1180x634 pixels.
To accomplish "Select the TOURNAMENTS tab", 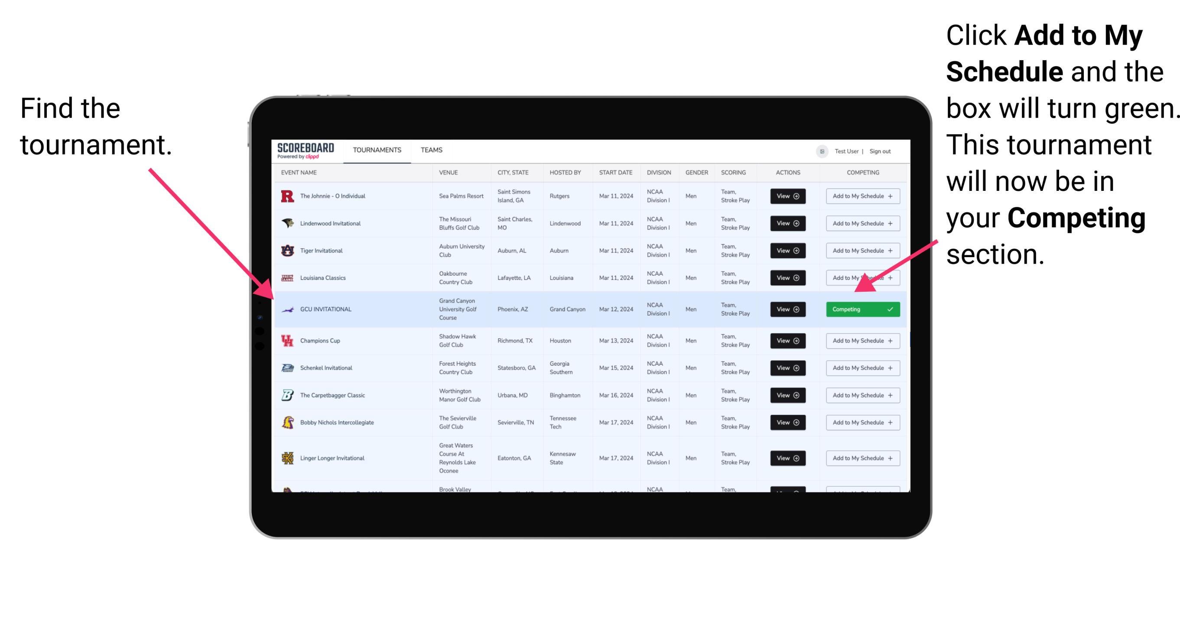I will pos(376,150).
